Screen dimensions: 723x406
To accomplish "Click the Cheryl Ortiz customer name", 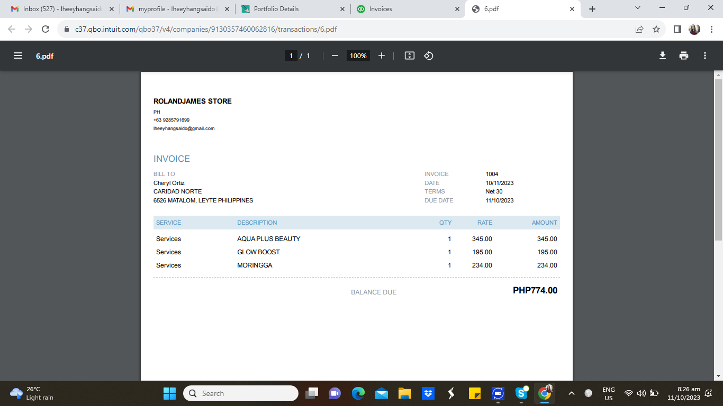I will pyautogui.click(x=169, y=183).
